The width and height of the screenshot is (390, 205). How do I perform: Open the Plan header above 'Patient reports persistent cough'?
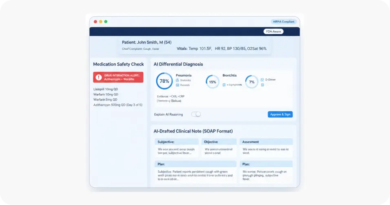pos(195,164)
